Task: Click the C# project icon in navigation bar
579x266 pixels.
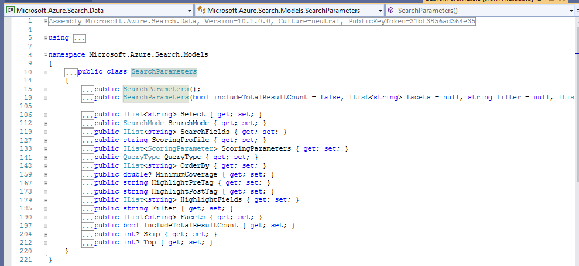Action: point(11,11)
